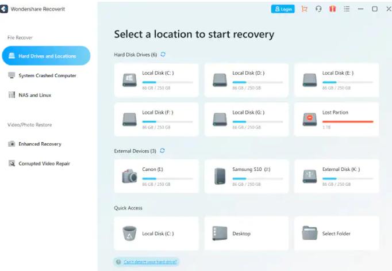Screen dimensions: 392x271
Task: Open the hamburger menu list icon
Action: (x=346, y=9)
